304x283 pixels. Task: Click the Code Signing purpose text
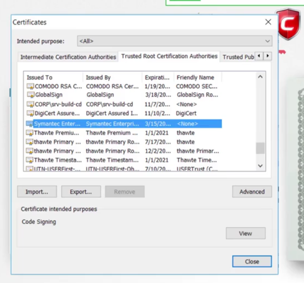(39, 222)
